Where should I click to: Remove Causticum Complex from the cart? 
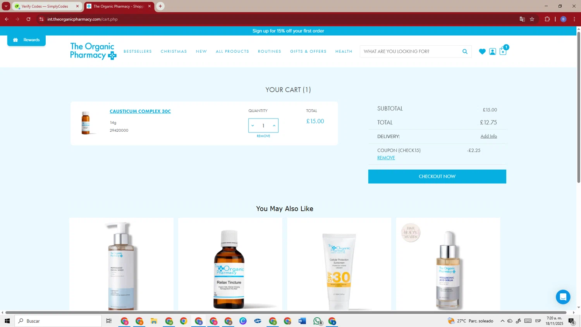(263, 136)
